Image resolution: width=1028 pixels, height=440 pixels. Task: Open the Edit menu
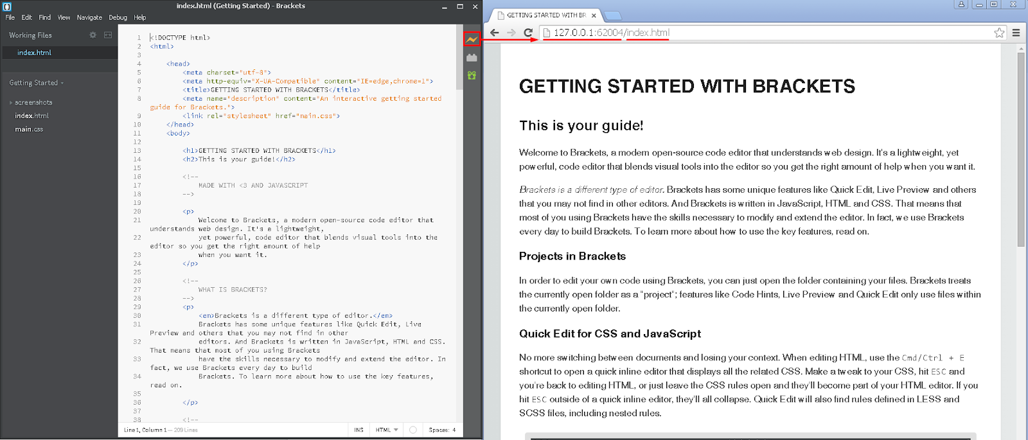coord(26,17)
